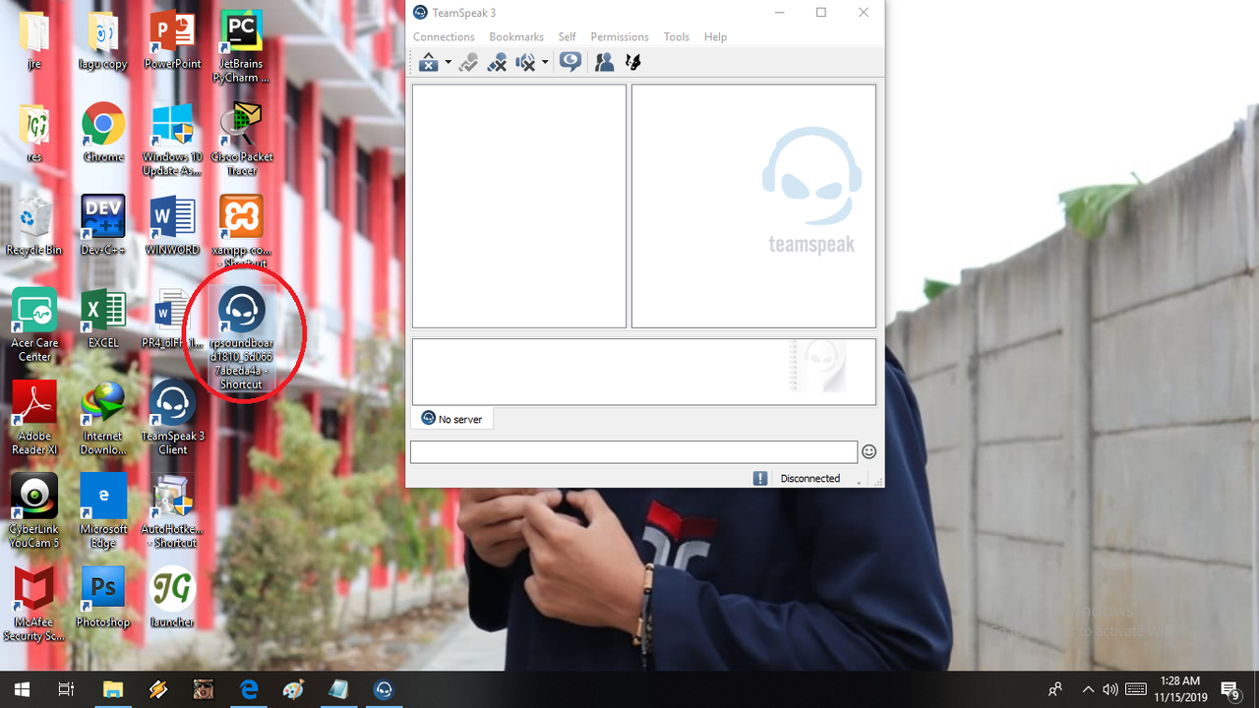
Task: Select the Cisco Packet Tracer desktop icon
Action: (241, 139)
